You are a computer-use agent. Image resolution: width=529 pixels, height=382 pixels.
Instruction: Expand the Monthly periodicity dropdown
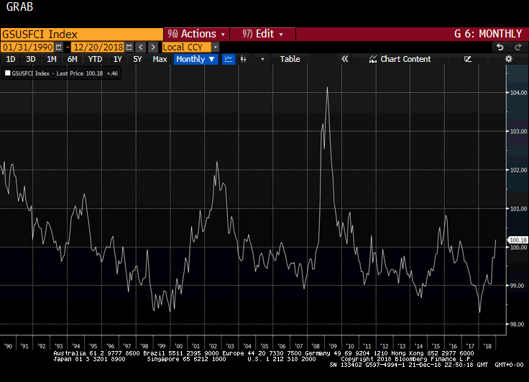click(x=195, y=59)
